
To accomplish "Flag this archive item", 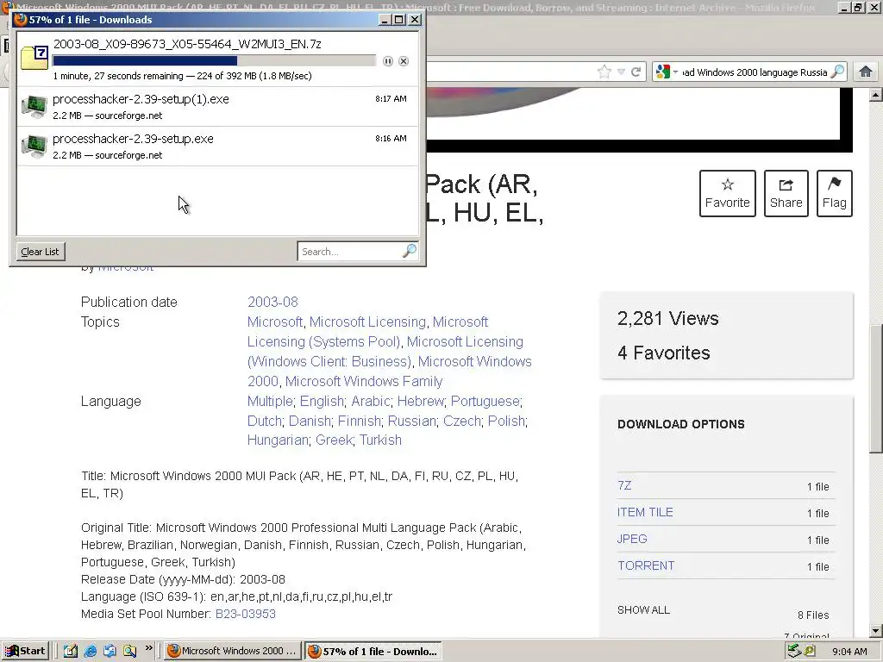I will 835,193.
